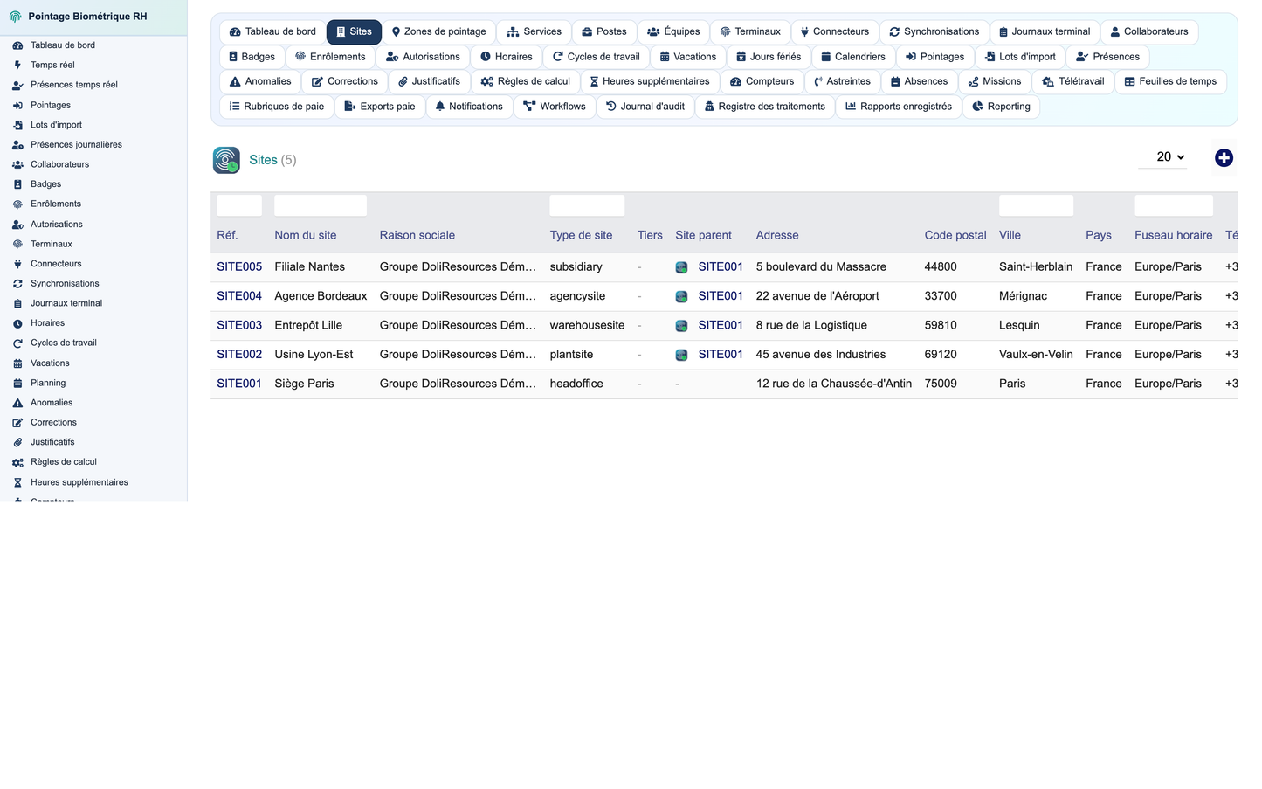1262x789 pixels.
Task: Open the Registre des traitements tab
Action: (765, 107)
